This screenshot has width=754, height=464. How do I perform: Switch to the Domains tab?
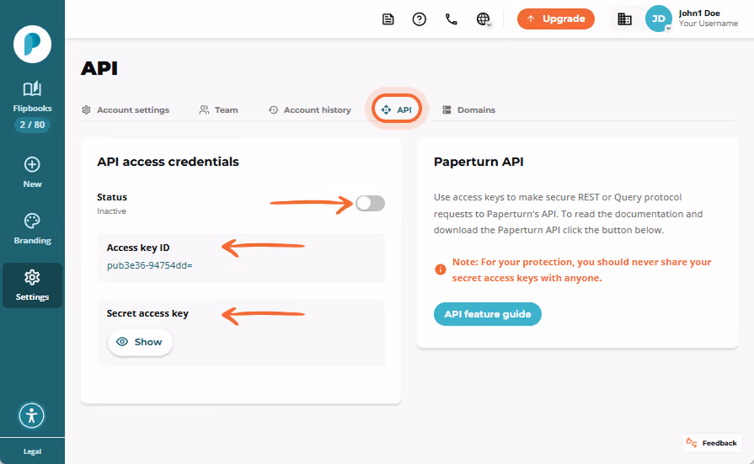[469, 110]
